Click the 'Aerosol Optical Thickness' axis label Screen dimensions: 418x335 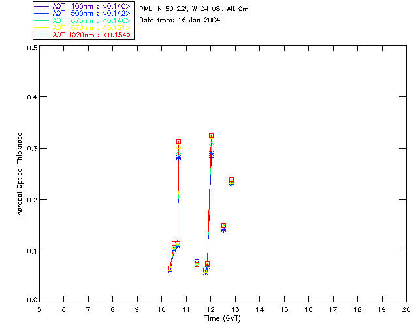click(20, 174)
